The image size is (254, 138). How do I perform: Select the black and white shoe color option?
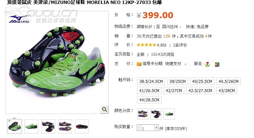pyautogui.click(x=156, y=114)
